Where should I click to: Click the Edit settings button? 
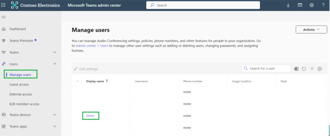[86, 69]
